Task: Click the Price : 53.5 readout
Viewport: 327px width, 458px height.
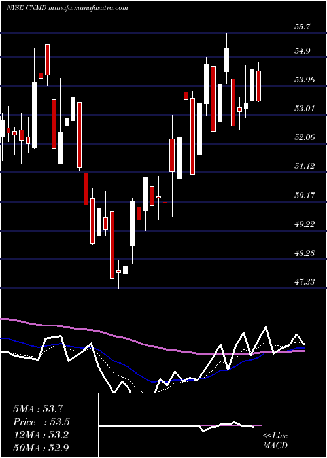Action: pos(42,422)
